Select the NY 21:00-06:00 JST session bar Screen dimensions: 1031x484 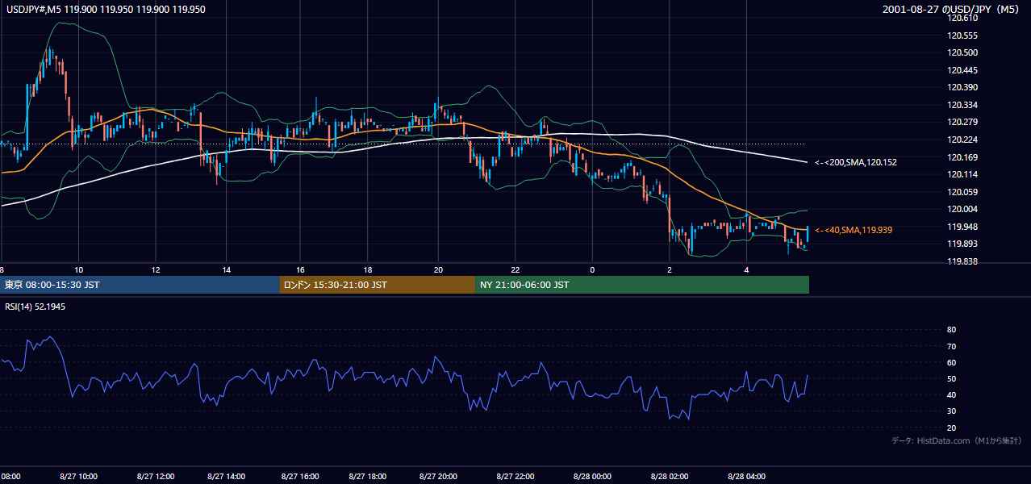[642, 285]
